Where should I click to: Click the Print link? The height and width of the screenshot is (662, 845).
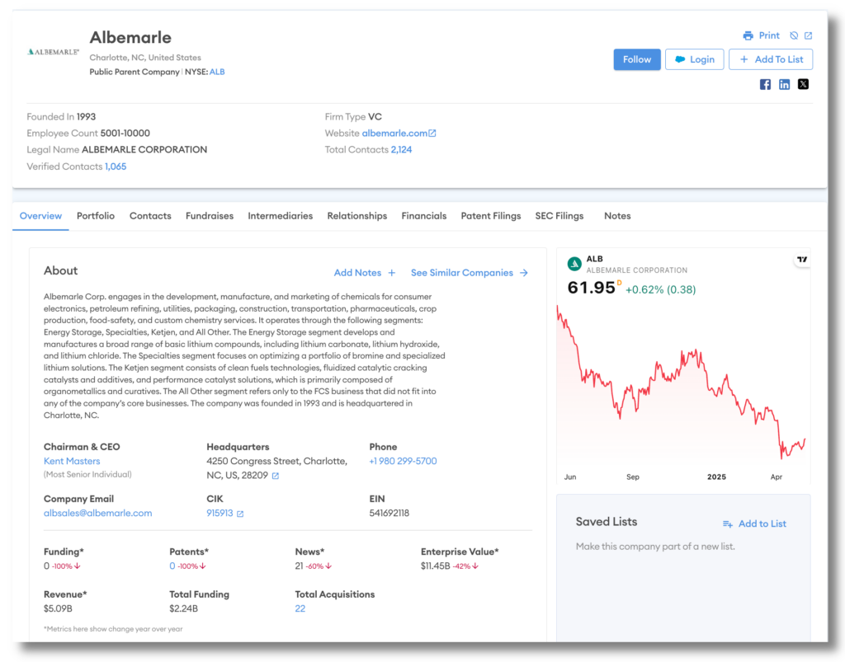pyautogui.click(x=769, y=35)
